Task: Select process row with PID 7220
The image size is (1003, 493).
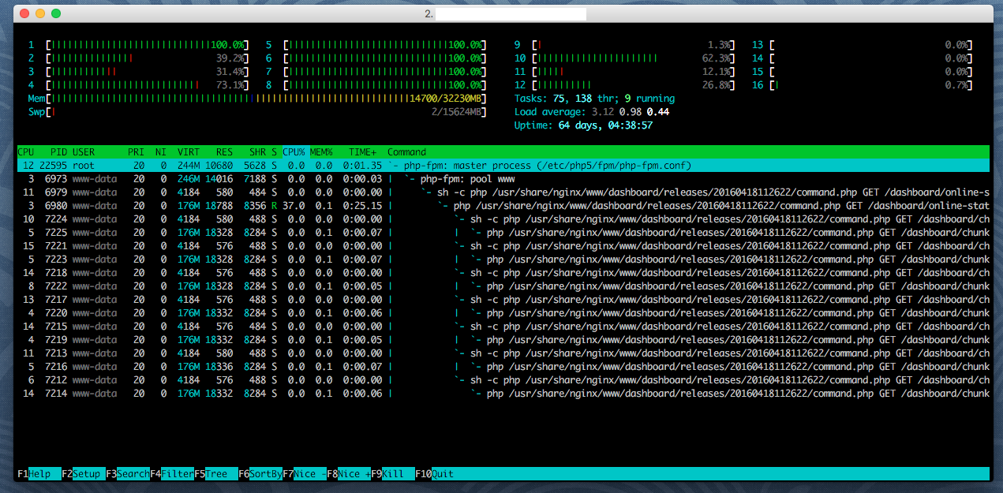Action: (503, 313)
